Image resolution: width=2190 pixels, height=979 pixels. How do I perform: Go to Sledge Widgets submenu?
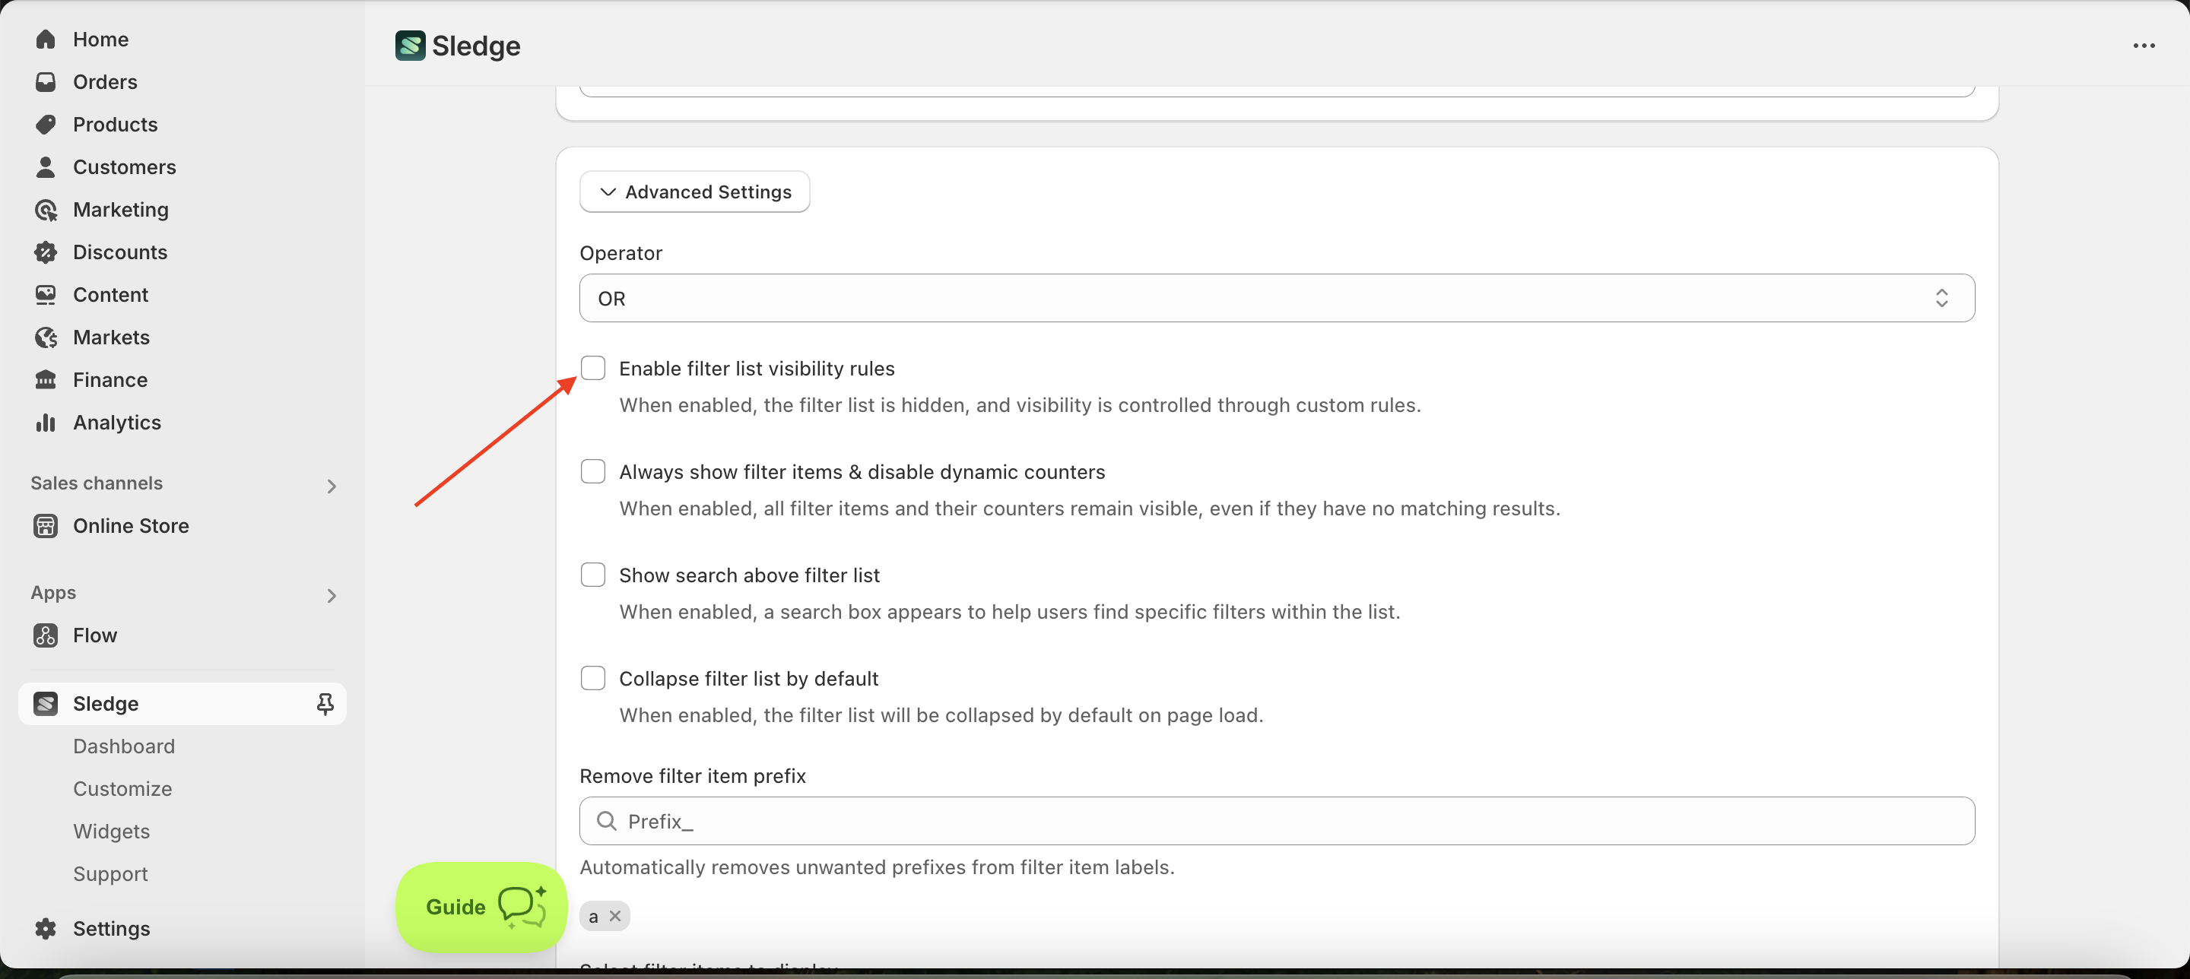[111, 831]
